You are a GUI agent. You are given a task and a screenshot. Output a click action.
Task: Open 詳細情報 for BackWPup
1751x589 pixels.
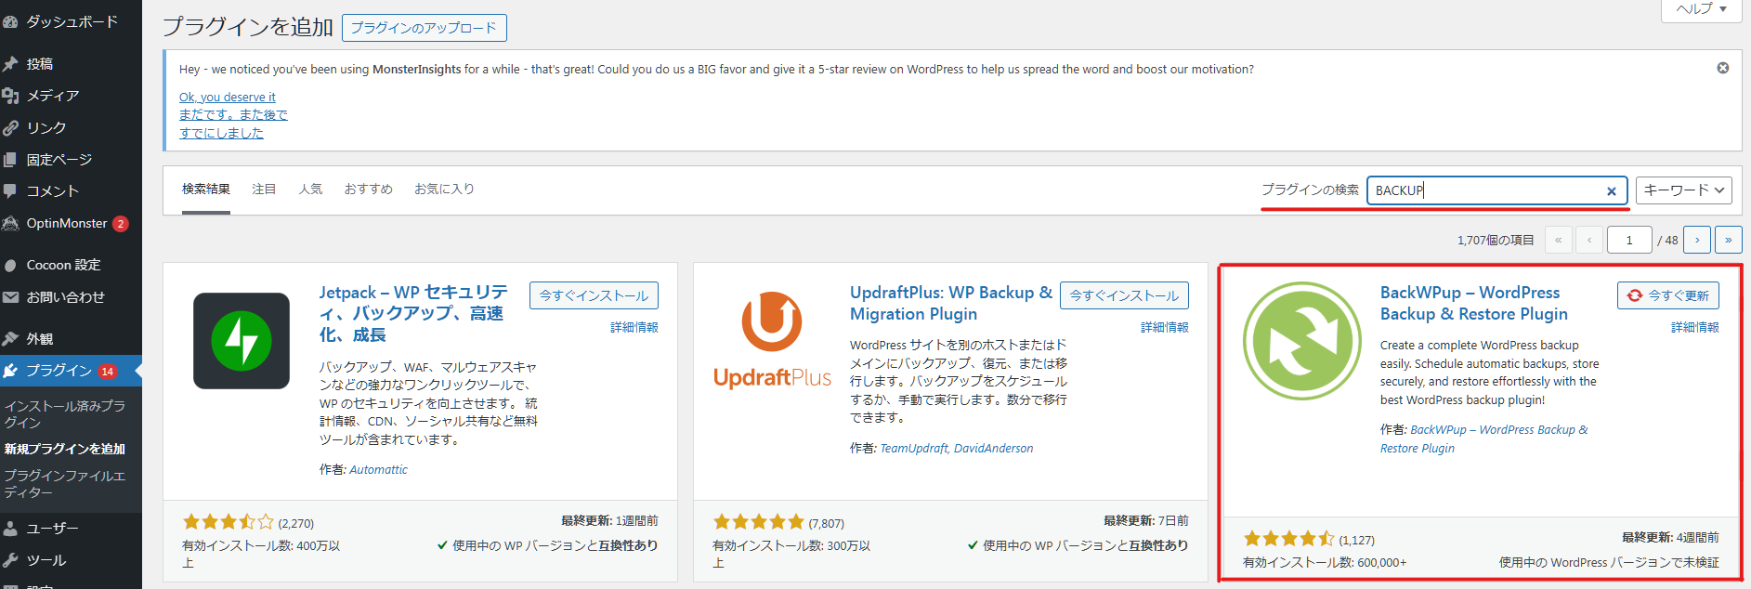[1695, 327]
